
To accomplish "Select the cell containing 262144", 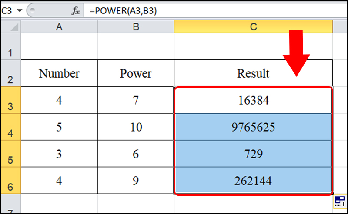I will (253, 181).
